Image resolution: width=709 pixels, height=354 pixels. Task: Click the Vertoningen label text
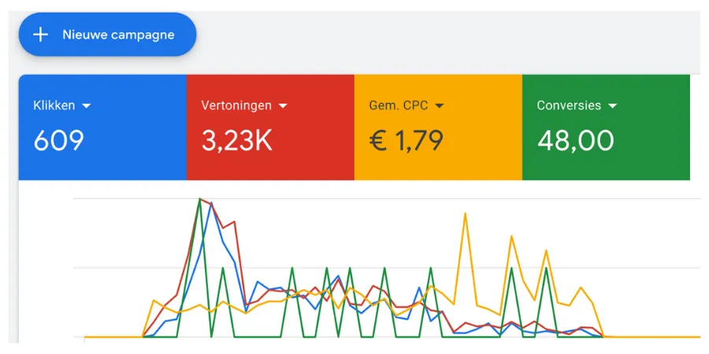[x=236, y=105]
